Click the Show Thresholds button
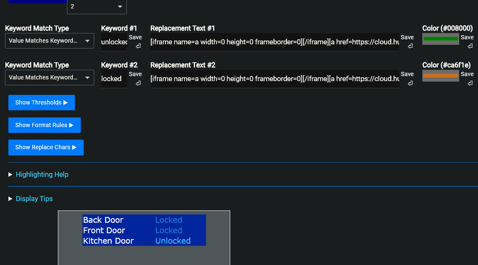Image resolution: width=478 pixels, height=265 pixels. [41, 102]
